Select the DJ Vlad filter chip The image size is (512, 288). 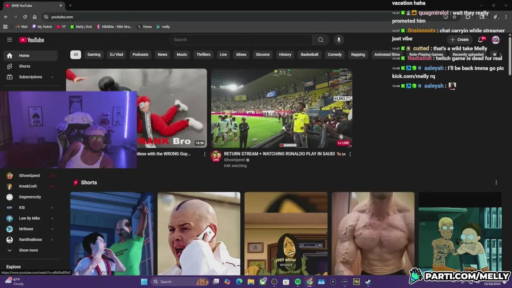coord(116,54)
